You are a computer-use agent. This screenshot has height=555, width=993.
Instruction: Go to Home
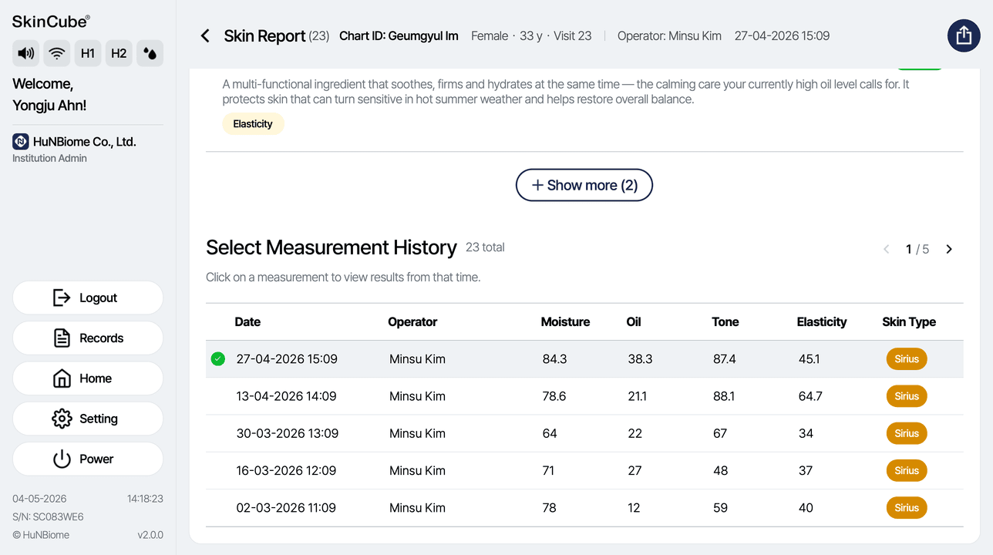click(x=88, y=378)
